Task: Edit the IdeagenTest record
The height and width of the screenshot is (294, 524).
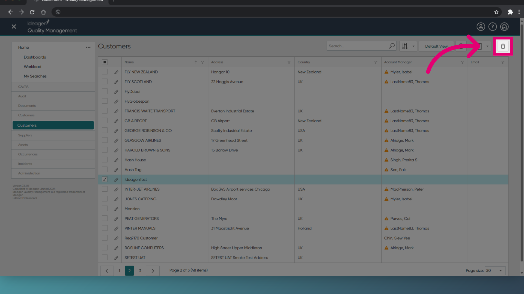Action: coord(116,180)
